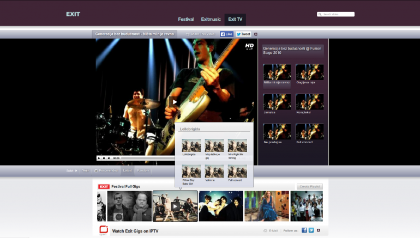
Task: Click the E-Mail link in footer
Action: 271,230
